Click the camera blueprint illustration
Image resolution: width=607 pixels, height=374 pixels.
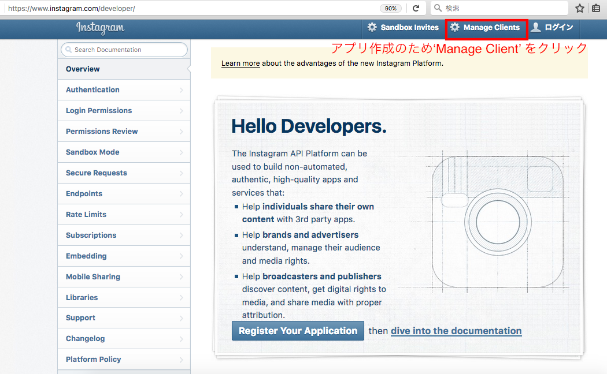pos(497,222)
